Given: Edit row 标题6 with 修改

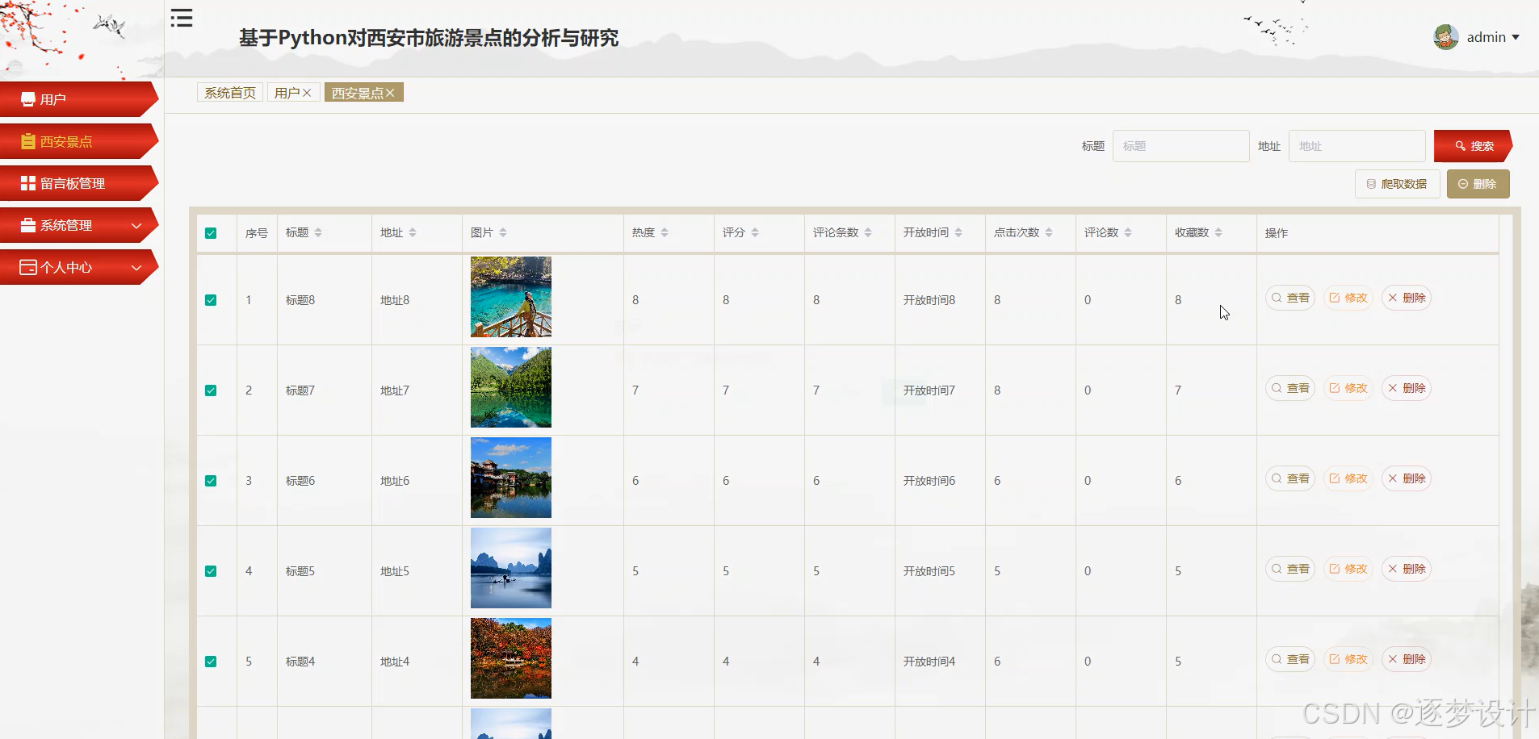Looking at the screenshot, I should (1348, 478).
